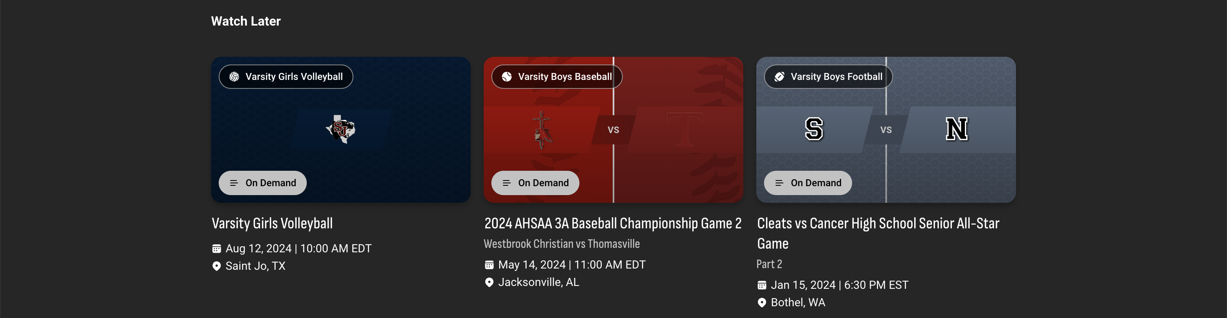Click the baseball icon on the Varsity Boys Baseball badge
Screen dimensions: 1227x318
[504, 77]
